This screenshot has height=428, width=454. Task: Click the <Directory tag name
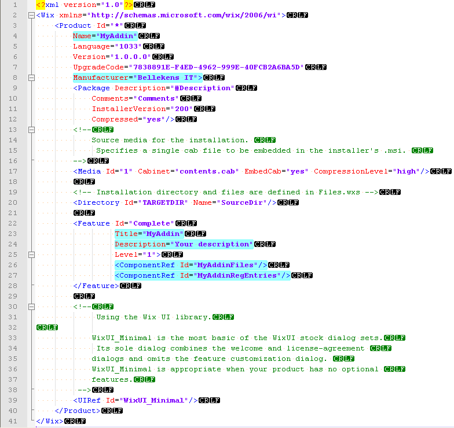(96, 202)
